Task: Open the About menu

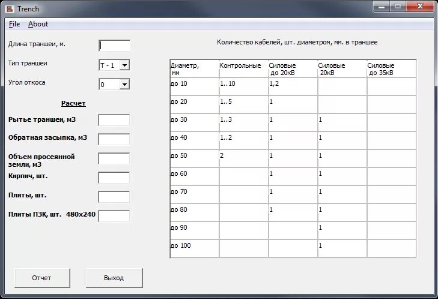Action: click(38, 24)
